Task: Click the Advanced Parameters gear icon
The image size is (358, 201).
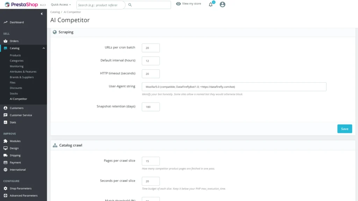Action: tap(6, 195)
